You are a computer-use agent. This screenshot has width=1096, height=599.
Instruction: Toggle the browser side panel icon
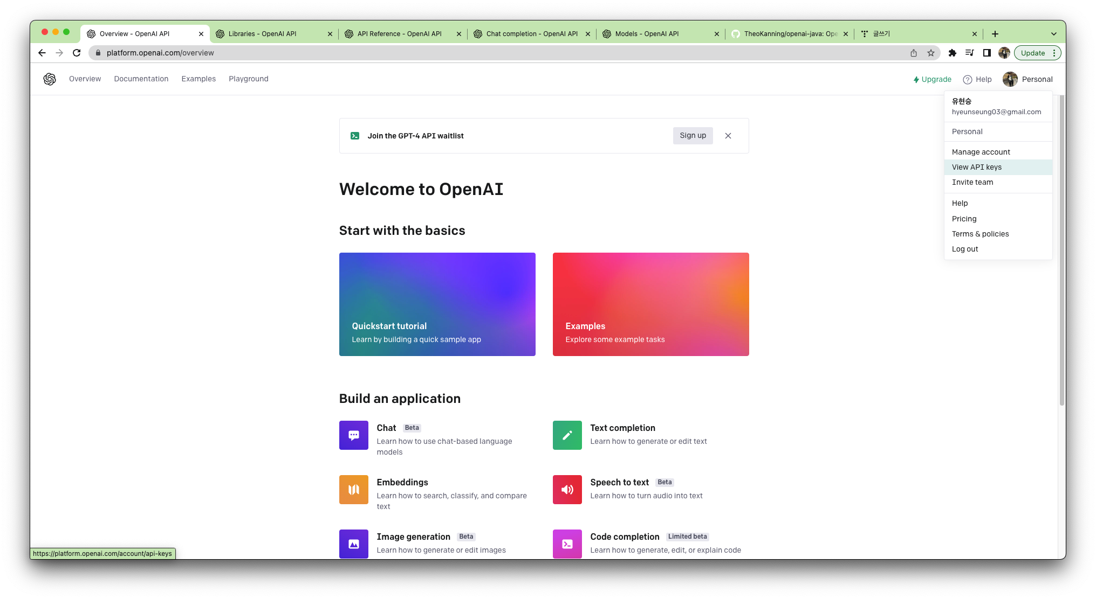[x=987, y=53]
